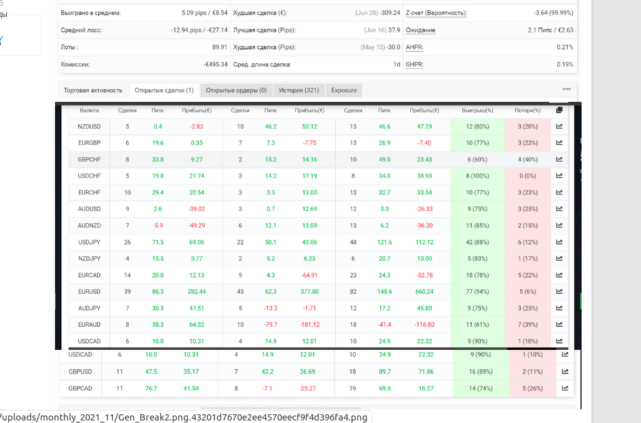Switch to the Exposure tab
The height and width of the screenshot is (423, 641).
pos(344,90)
